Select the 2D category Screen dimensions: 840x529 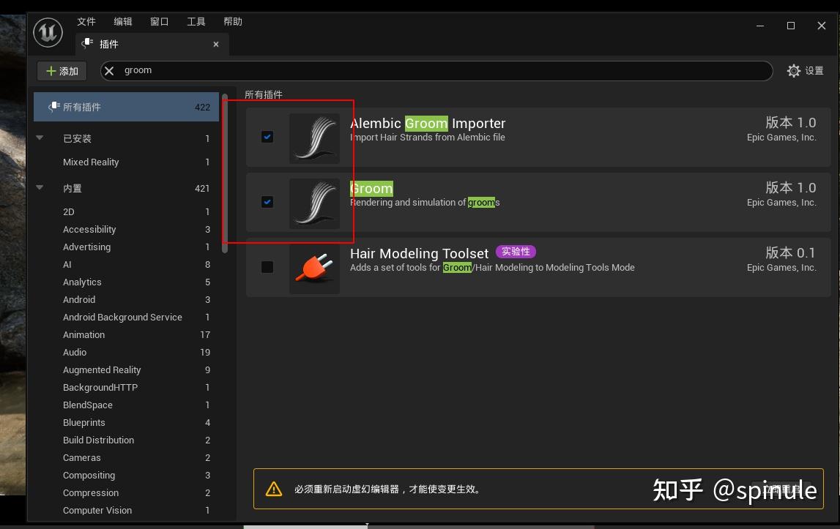(x=127, y=212)
